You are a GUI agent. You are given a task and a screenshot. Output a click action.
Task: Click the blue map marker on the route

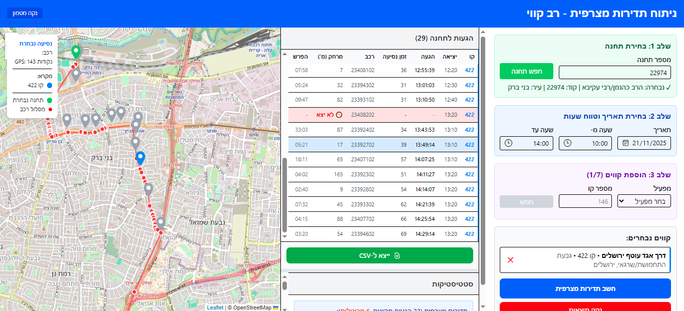point(140,158)
